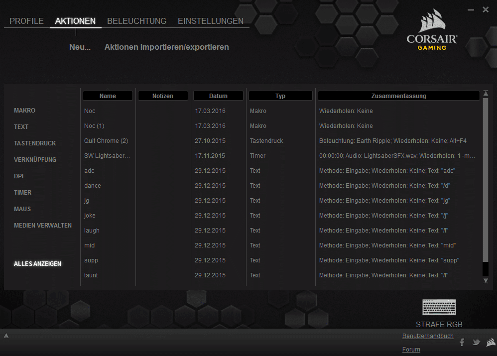Sort the list by the Datum column header
Screen dimensions: 497x356
[x=218, y=96]
